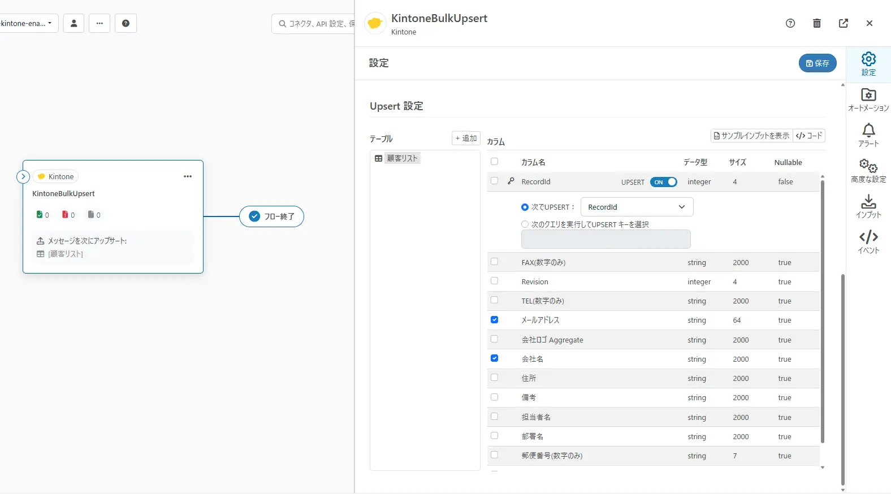Expand the Kintone node chevron arrow

point(23,176)
